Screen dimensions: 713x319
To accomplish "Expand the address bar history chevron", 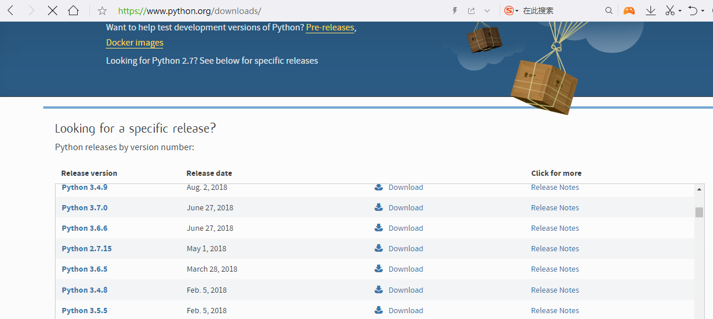I will [487, 11].
